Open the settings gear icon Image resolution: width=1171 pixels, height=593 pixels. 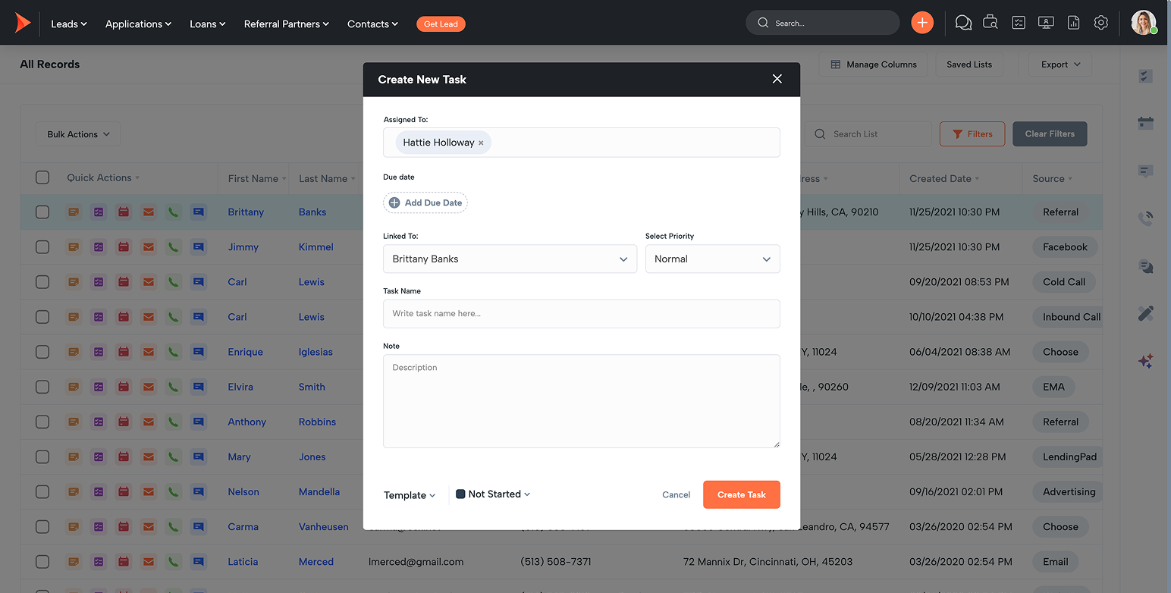tap(1101, 23)
